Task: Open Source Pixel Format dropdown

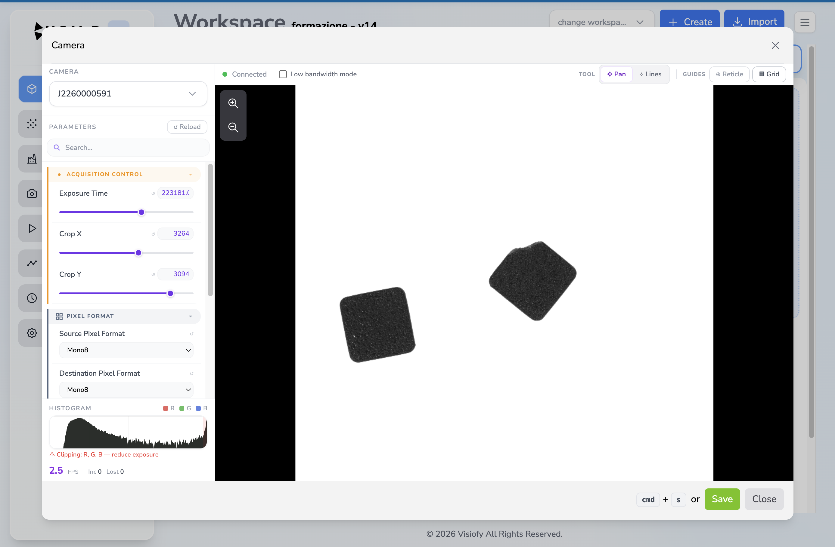Action: coord(126,350)
